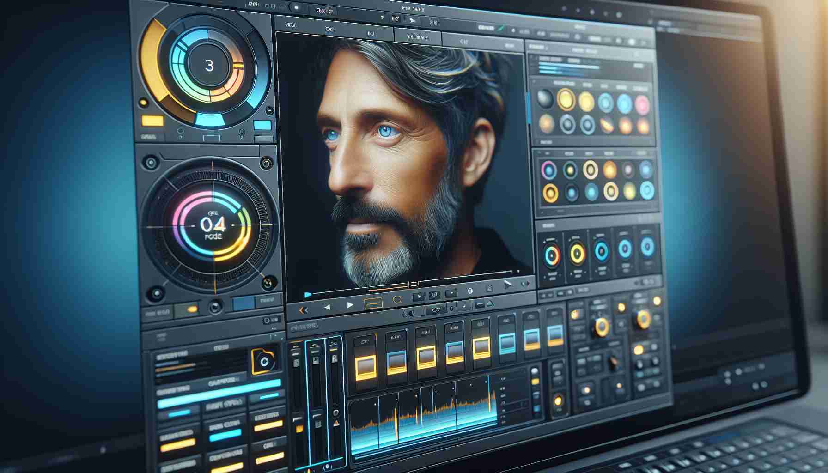Click the yellow circle record icon

[397, 299]
